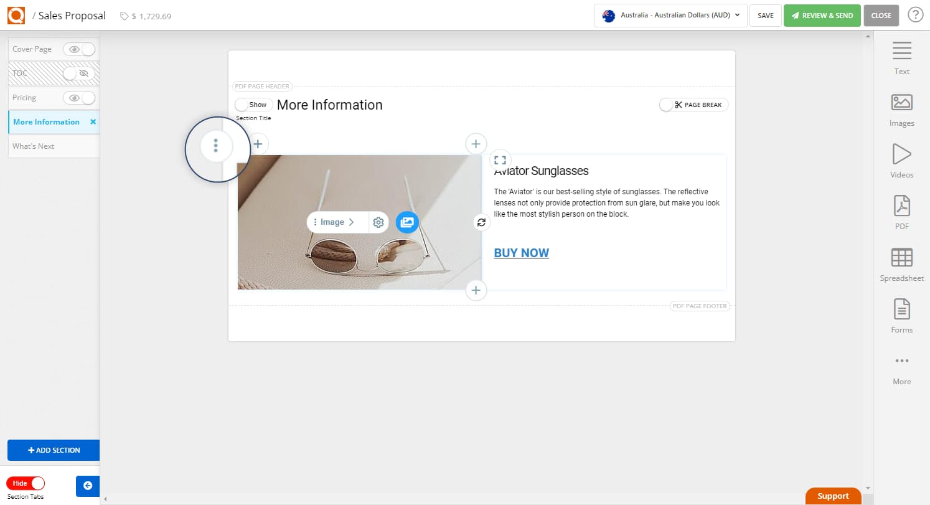
Task: Enable the Page Break toggle
Action: (x=665, y=104)
